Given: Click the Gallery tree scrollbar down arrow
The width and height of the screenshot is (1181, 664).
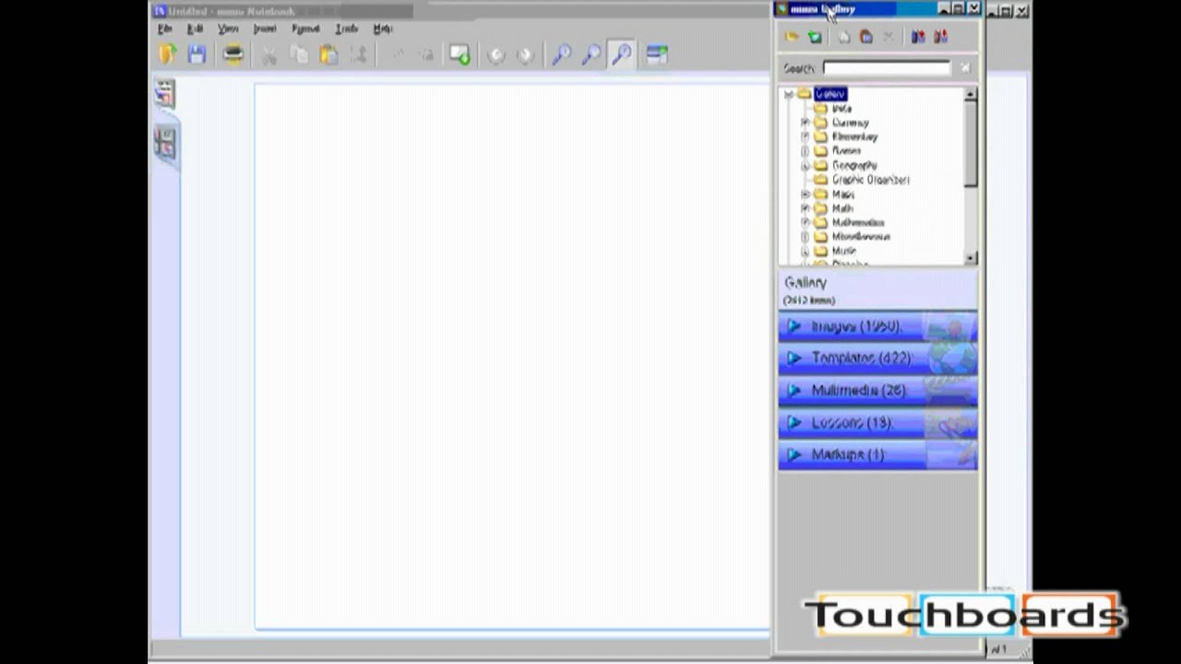Looking at the screenshot, I should click(970, 258).
